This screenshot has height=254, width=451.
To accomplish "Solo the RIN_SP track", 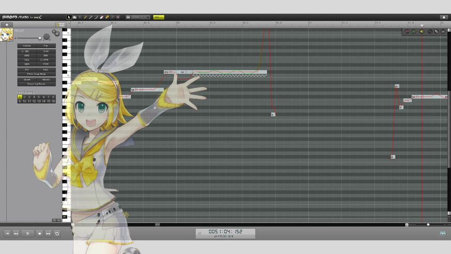I will point(54,32).
